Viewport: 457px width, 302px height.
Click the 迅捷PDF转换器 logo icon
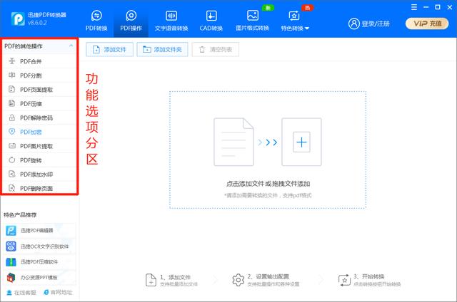tap(18, 19)
